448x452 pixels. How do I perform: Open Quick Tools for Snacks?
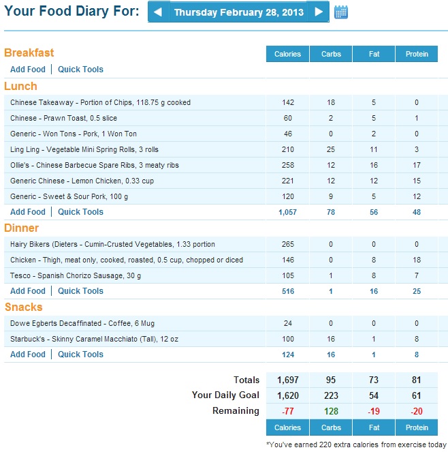(x=80, y=355)
